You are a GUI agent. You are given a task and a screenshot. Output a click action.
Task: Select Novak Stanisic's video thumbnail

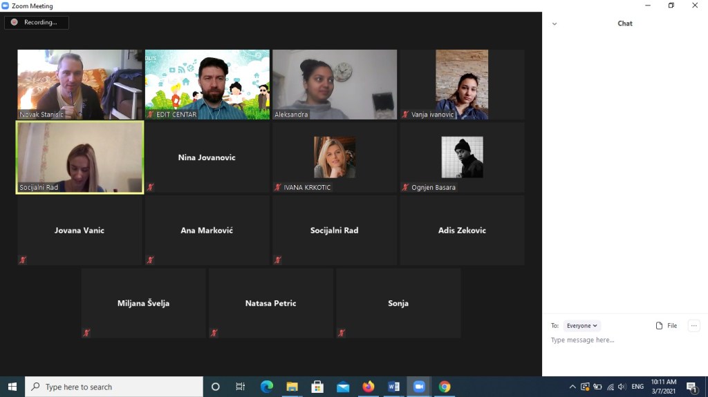click(80, 84)
